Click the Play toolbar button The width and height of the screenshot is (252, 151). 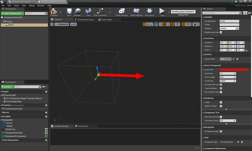click(x=162, y=12)
